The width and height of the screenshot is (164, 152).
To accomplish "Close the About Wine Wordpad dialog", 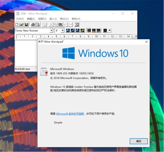I will click(146, 42).
